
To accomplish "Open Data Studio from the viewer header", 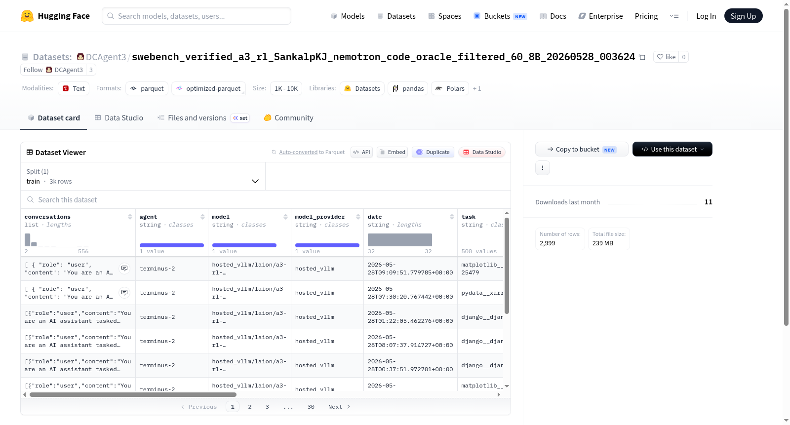I will coord(482,152).
